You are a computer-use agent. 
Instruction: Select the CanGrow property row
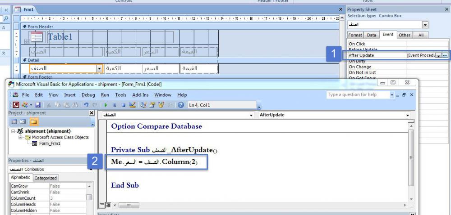coord(48,186)
